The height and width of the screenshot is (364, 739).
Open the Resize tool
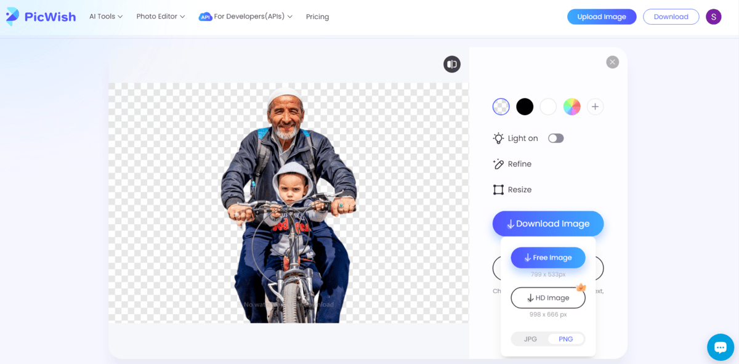click(519, 189)
